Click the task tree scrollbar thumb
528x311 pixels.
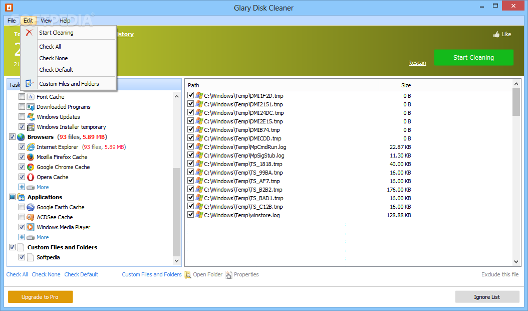(176, 212)
